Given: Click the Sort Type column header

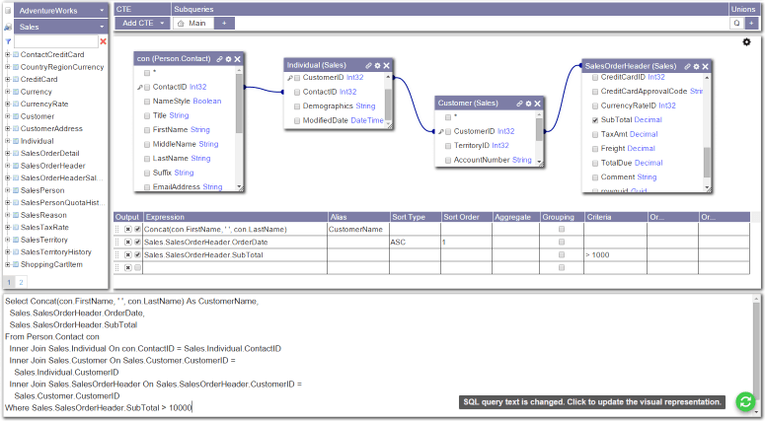Looking at the screenshot, I should click(415, 217).
